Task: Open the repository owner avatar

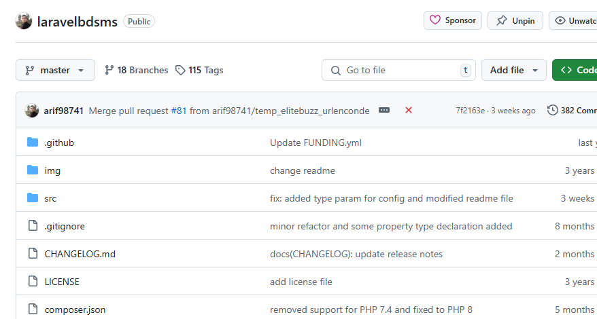Action: [x=24, y=21]
